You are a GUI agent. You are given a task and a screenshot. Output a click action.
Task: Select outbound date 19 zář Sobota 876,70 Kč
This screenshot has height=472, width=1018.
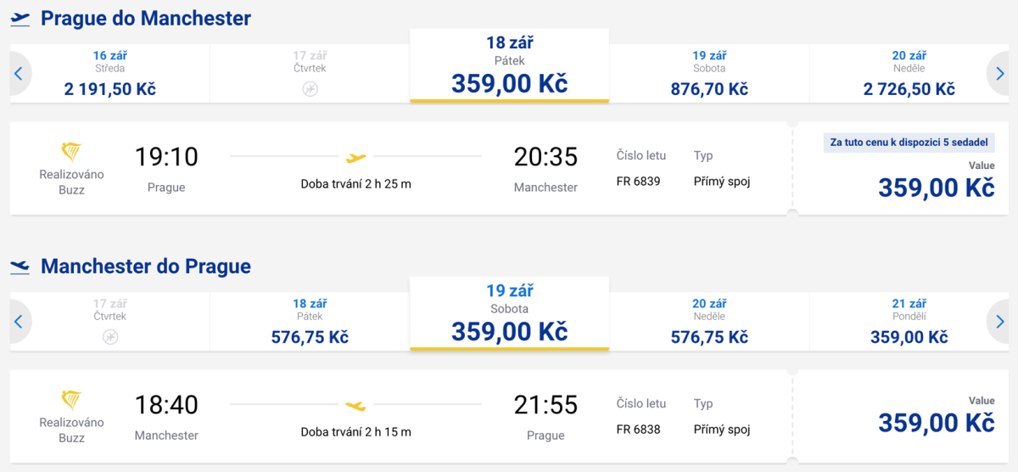(x=709, y=74)
